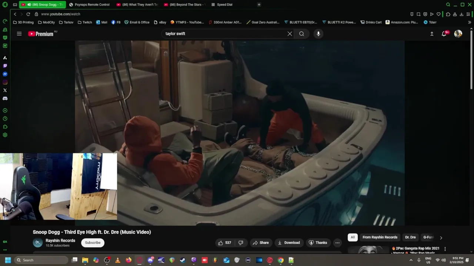
Task: Open Rayshin Records channel name link
Action: coord(60,241)
